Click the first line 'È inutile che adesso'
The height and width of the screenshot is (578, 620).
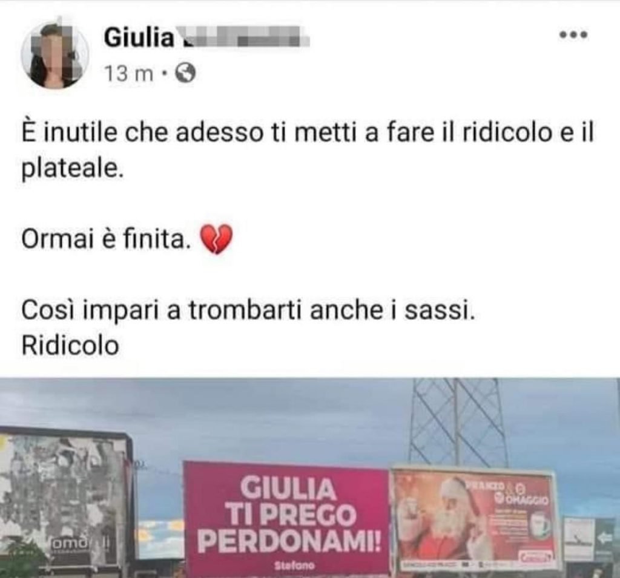[142, 132]
